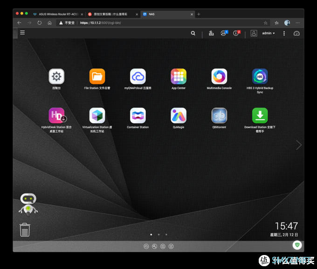The image size is (317, 269).
Task: Click the feedback icon in bottom bar
Action: (171, 246)
